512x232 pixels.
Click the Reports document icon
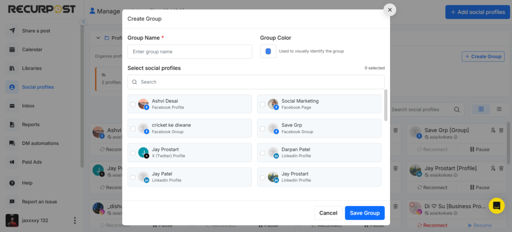pyautogui.click(x=12, y=124)
